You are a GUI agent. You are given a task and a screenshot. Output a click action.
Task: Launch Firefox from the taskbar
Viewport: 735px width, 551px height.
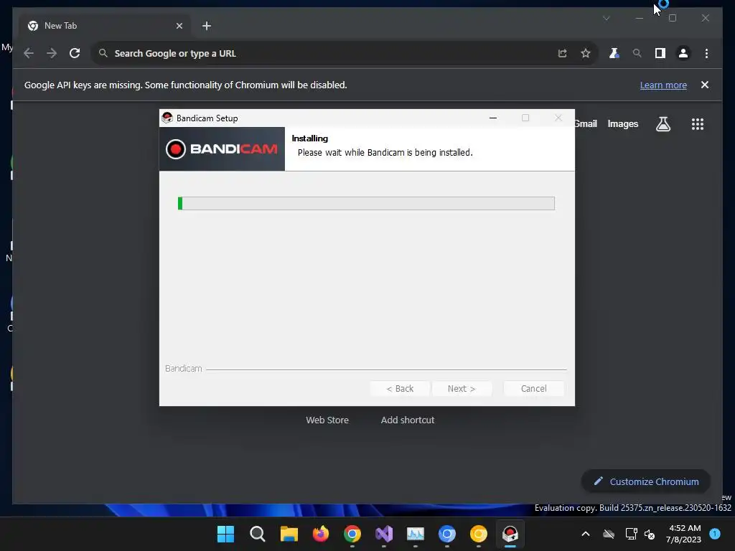tap(321, 534)
